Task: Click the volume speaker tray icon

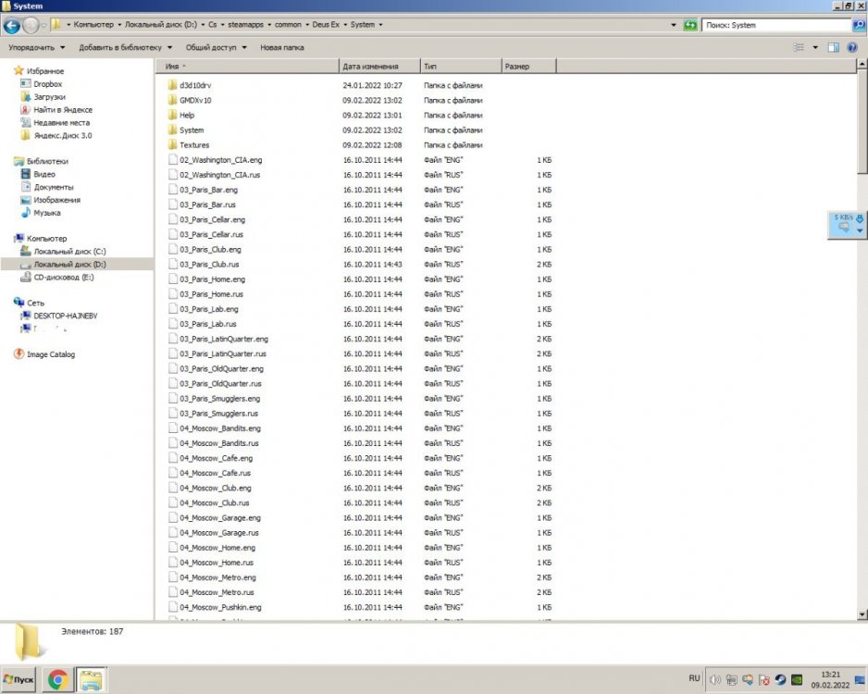Action: 714,680
